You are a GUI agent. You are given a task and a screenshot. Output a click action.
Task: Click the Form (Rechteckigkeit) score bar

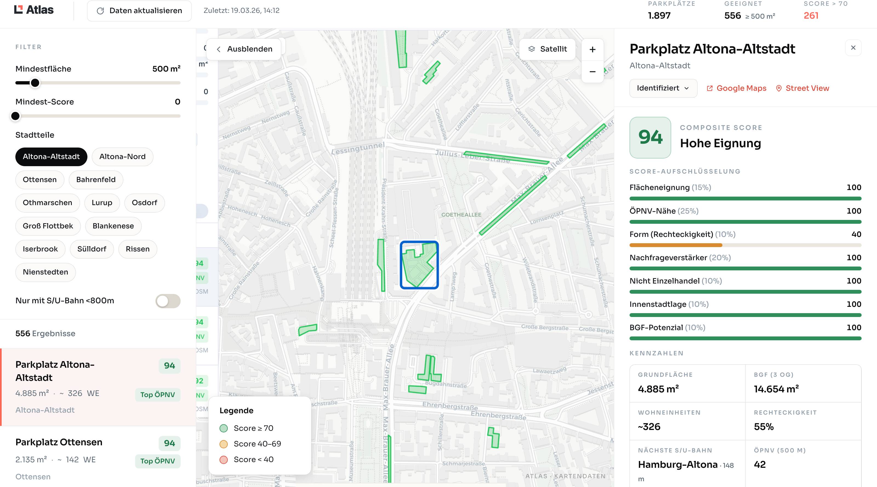point(745,245)
